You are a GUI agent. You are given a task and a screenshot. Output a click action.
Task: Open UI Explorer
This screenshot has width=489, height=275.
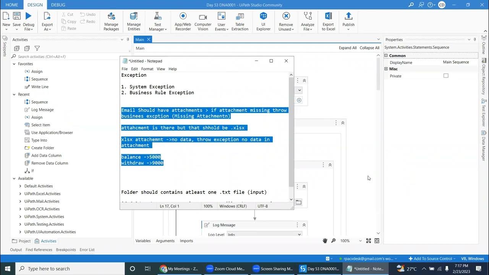(x=263, y=21)
